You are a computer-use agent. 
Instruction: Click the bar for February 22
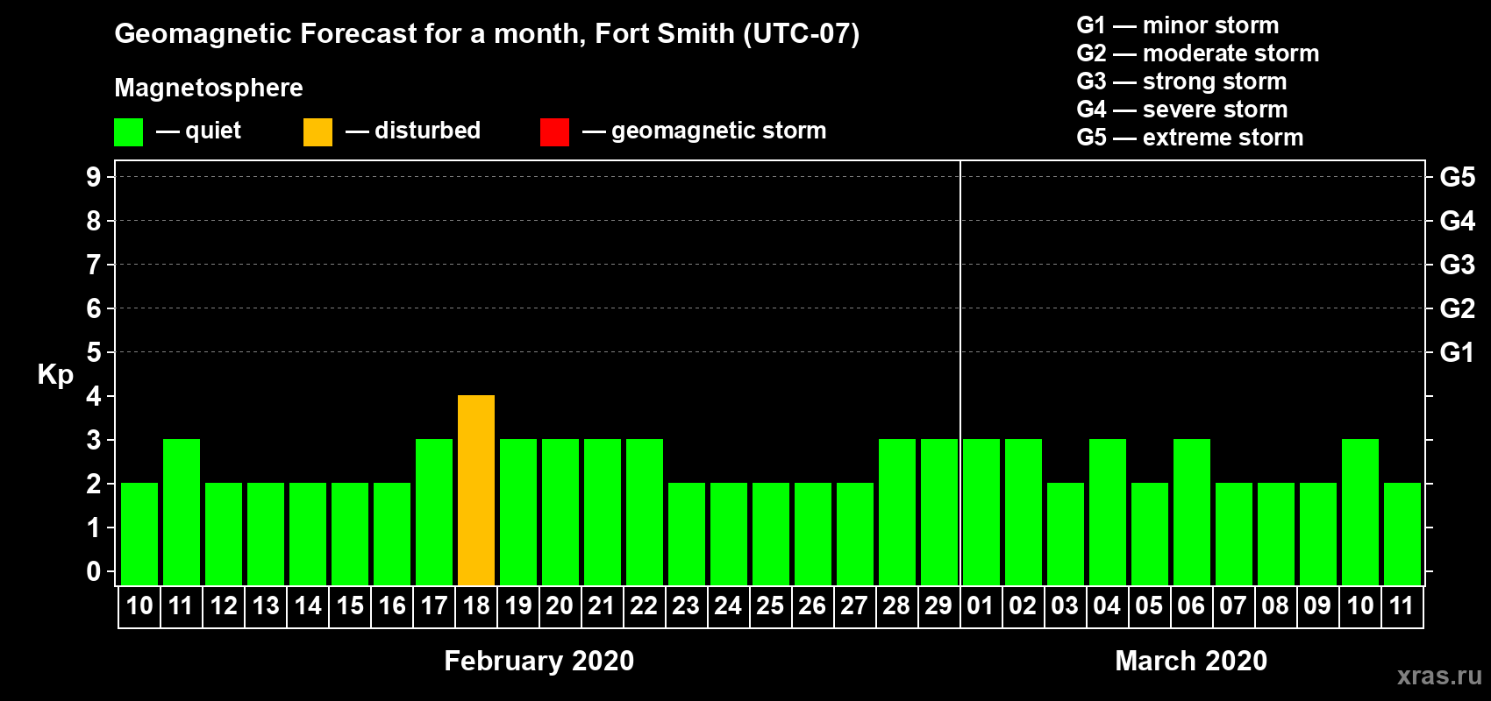coord(645,512)
